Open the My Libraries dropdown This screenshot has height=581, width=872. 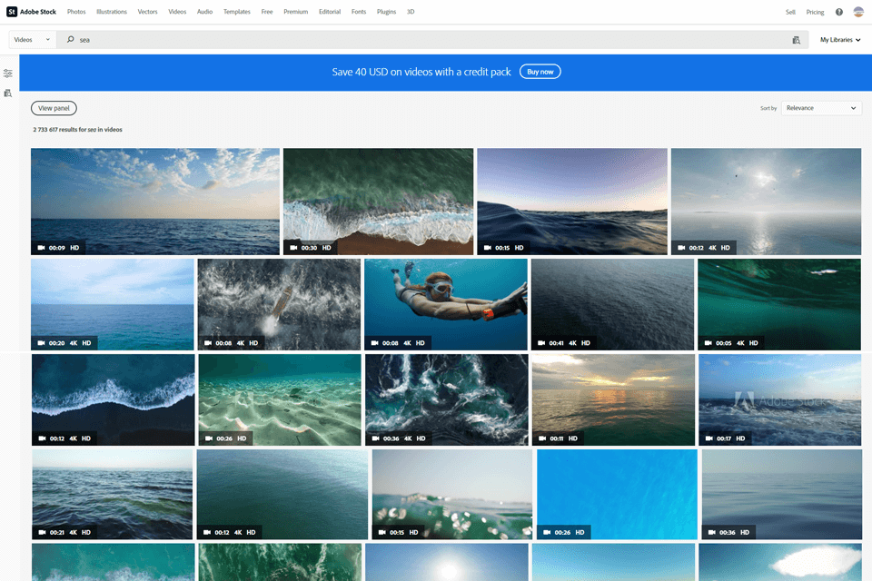coord(839,39)
